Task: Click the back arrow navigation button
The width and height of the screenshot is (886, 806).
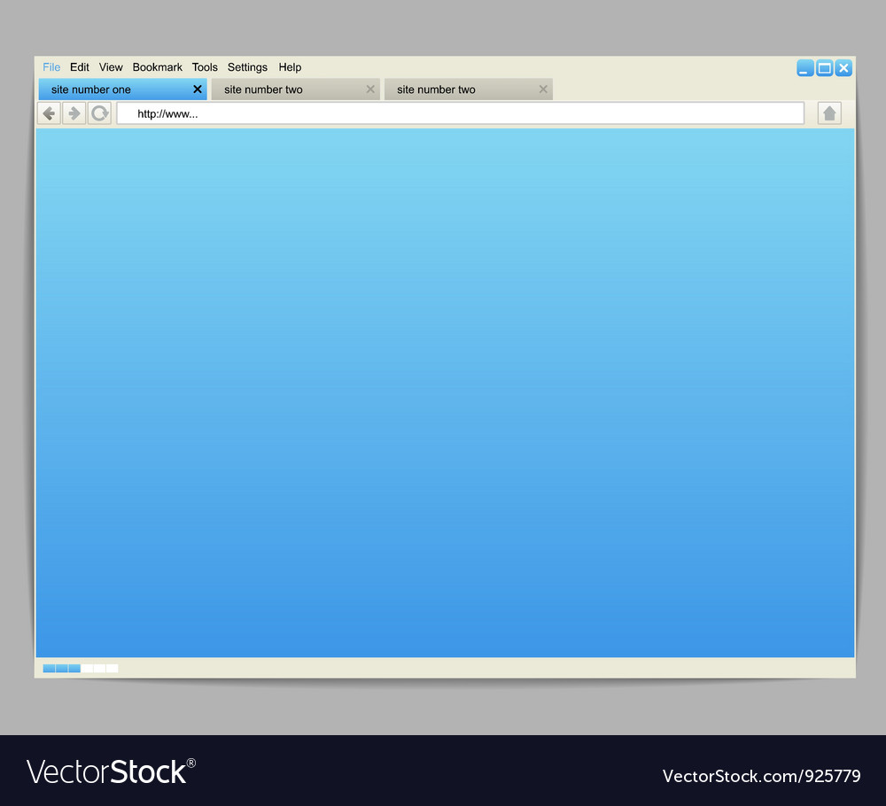Action: click(50, 113)
